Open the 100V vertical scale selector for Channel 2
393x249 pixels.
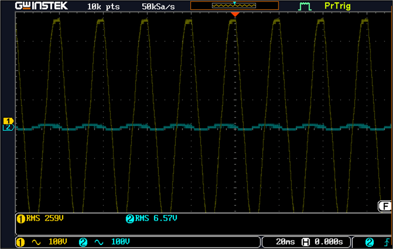pyautogui.click(x=120, y=242)
